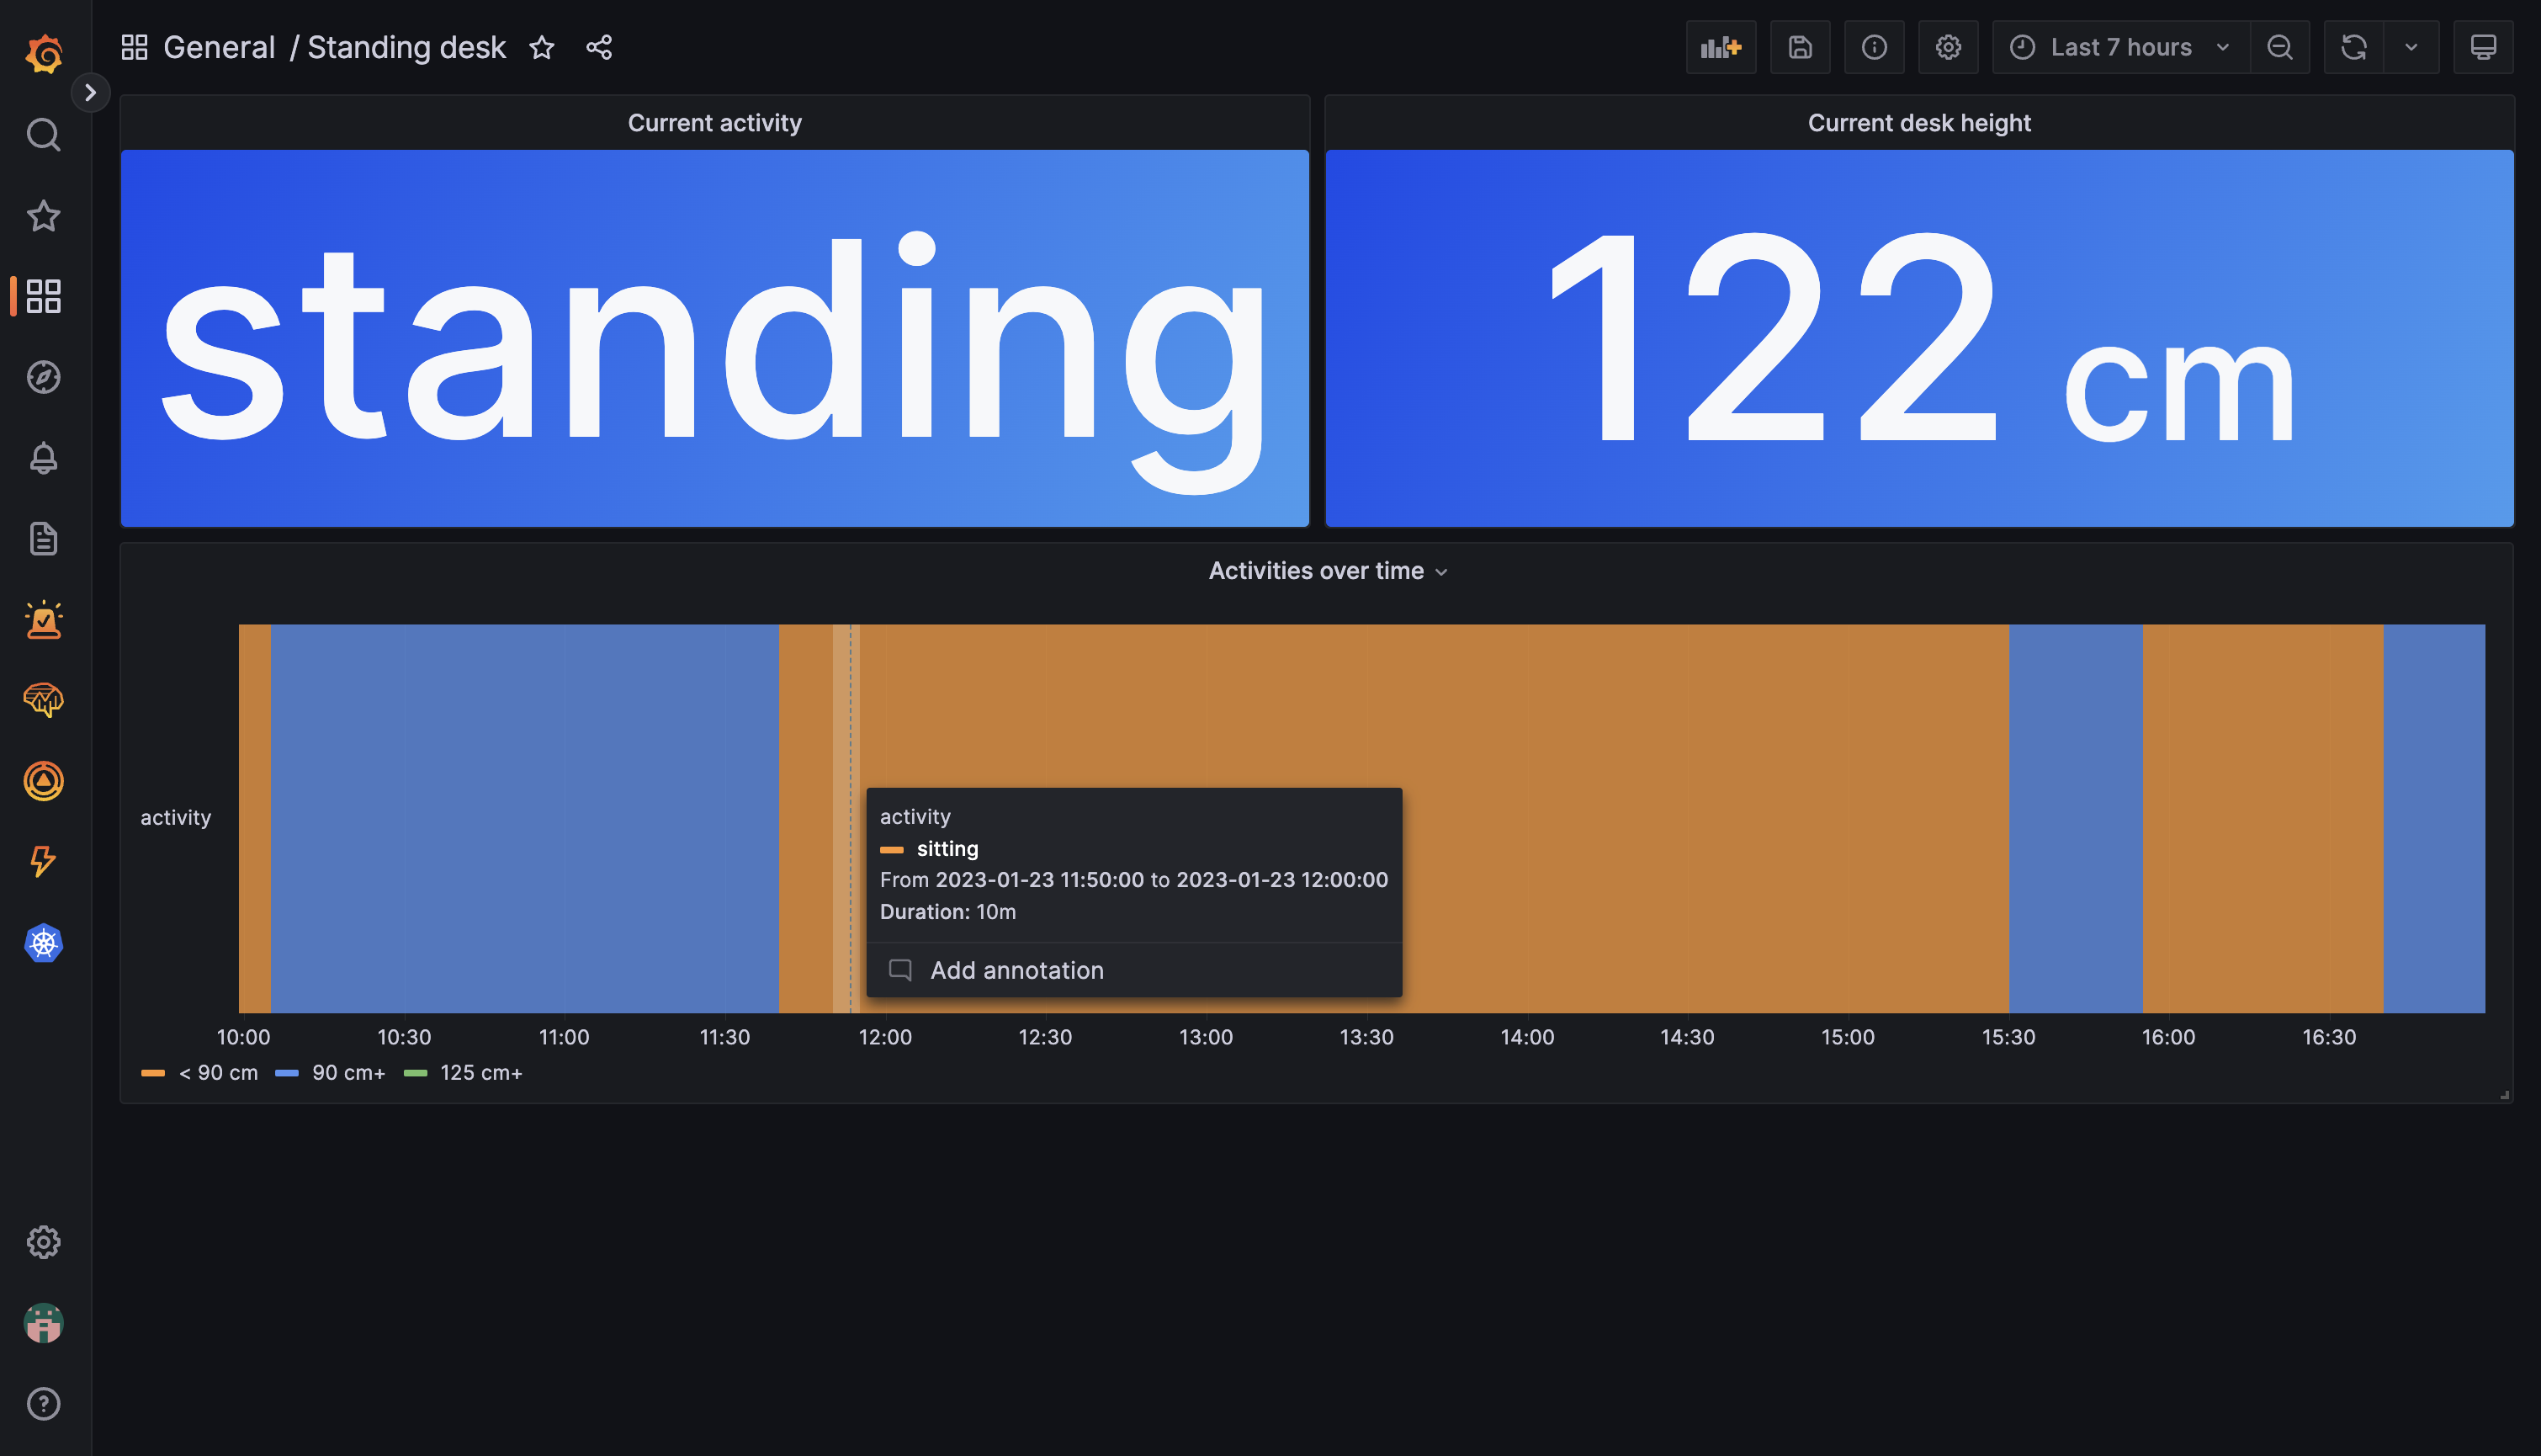
Task: Open the Explore compass icon
Action: 43,377
